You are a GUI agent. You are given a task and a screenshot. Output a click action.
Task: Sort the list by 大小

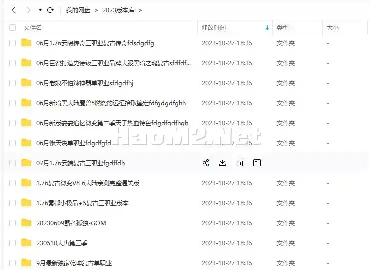[332, 28]
